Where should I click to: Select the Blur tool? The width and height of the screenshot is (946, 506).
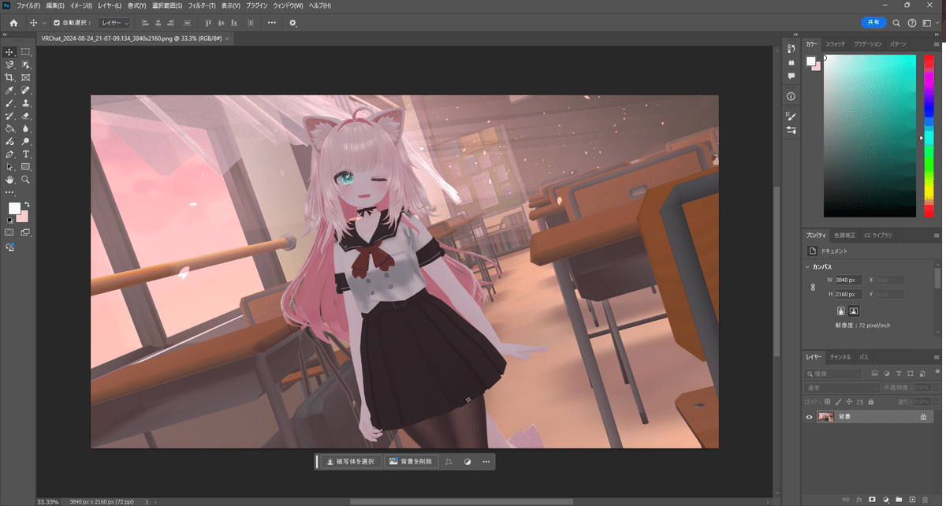click(x=26, y=128)
